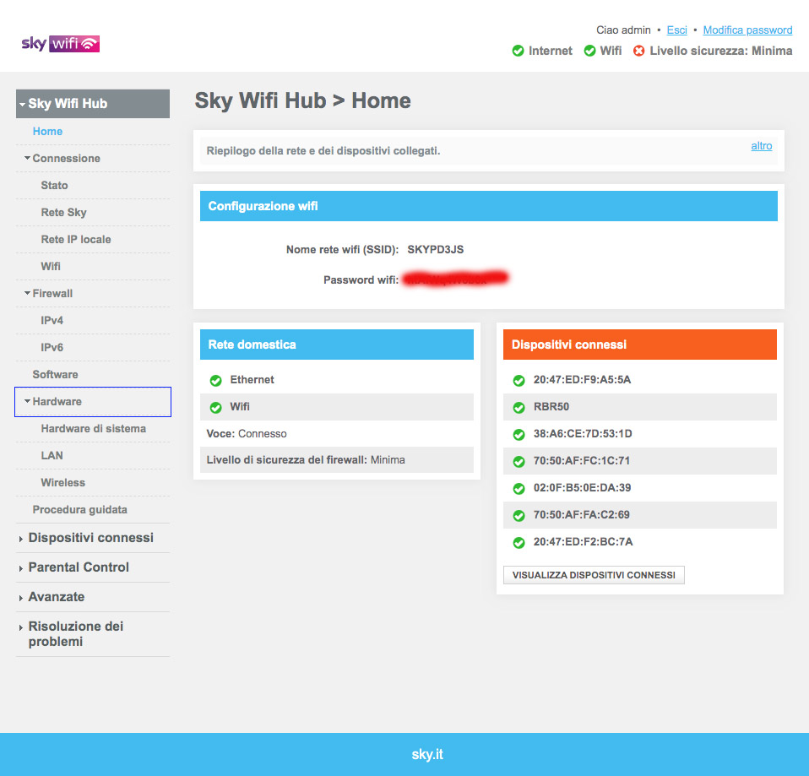Click the check icon for 38:A6:CE:7D:53:1D
The width and height of the screenshot is (809, 776).
(x=519, y=434)
